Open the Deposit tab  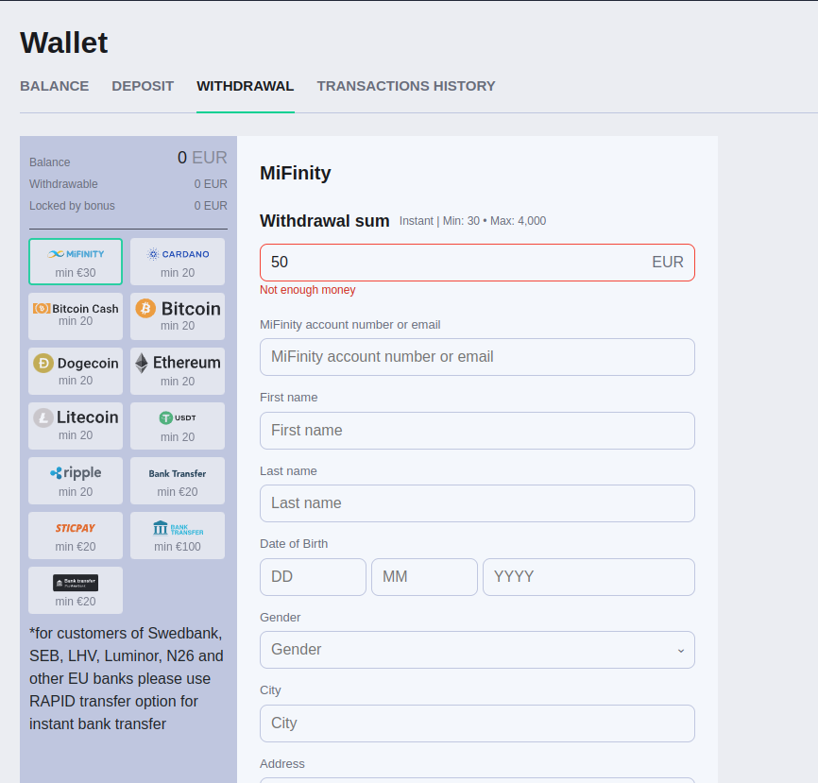tap(143, 86)
